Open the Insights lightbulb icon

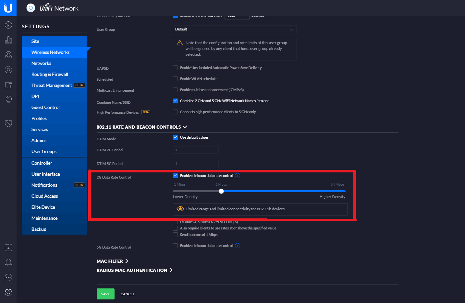tap(8, 99)
